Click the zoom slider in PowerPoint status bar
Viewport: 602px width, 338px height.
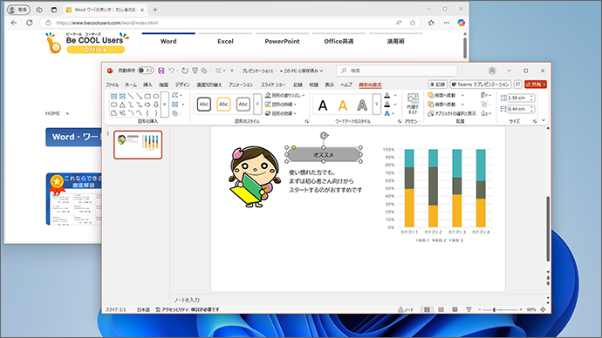point(500,309)
